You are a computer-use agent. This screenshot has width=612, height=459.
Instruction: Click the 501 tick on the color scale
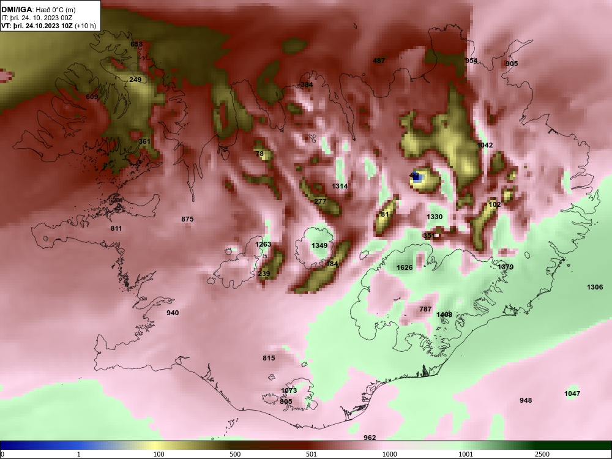(x=311, y=454)
